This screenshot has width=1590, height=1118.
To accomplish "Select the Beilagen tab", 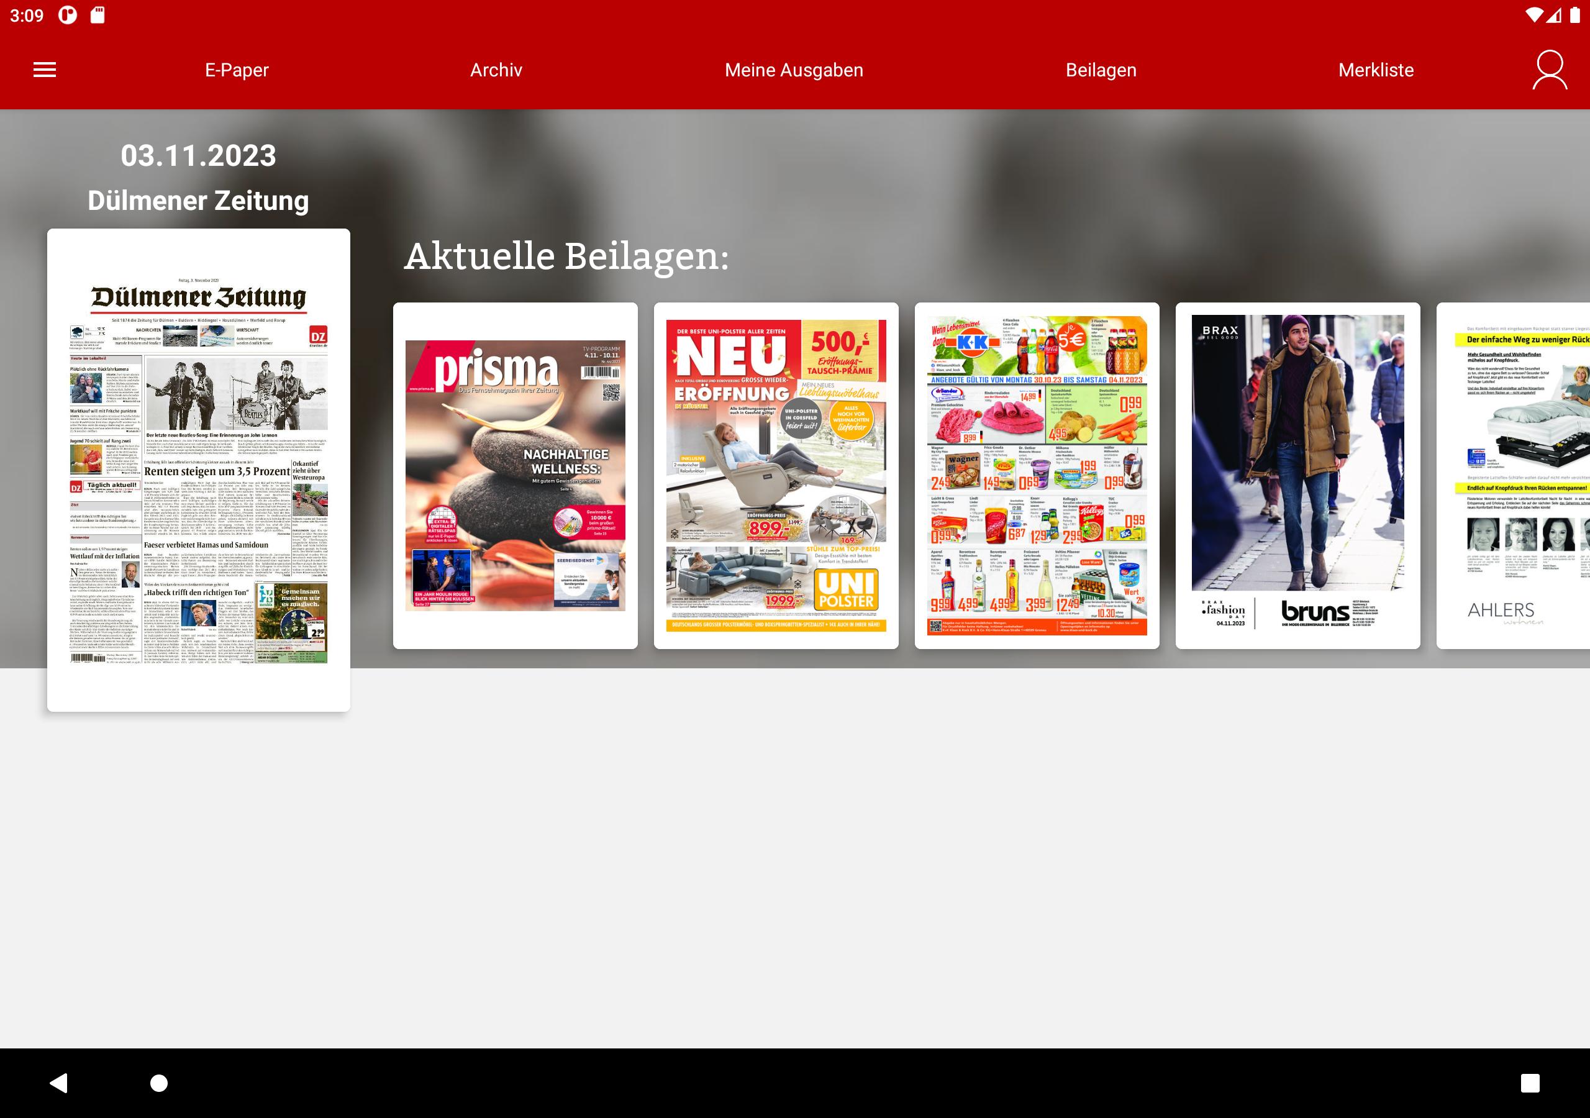I will click(1101, 70).
